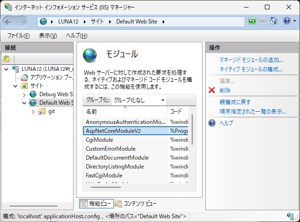Click the module list horizontal scrollbar
The width and height of the screenshot is (300, 222).
pos(106,187)
